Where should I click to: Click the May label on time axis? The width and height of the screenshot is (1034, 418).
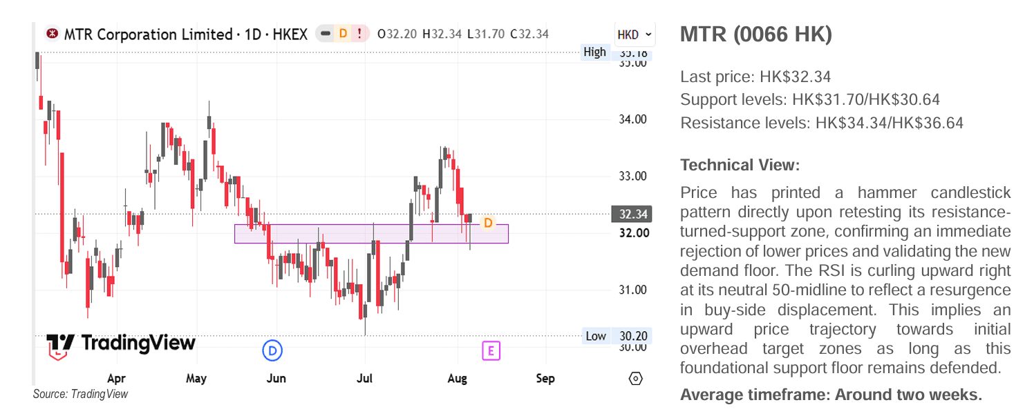point(197,378)
